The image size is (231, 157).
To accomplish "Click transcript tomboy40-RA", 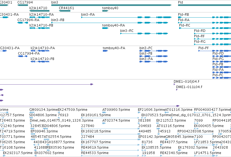I will click(105, 28).
